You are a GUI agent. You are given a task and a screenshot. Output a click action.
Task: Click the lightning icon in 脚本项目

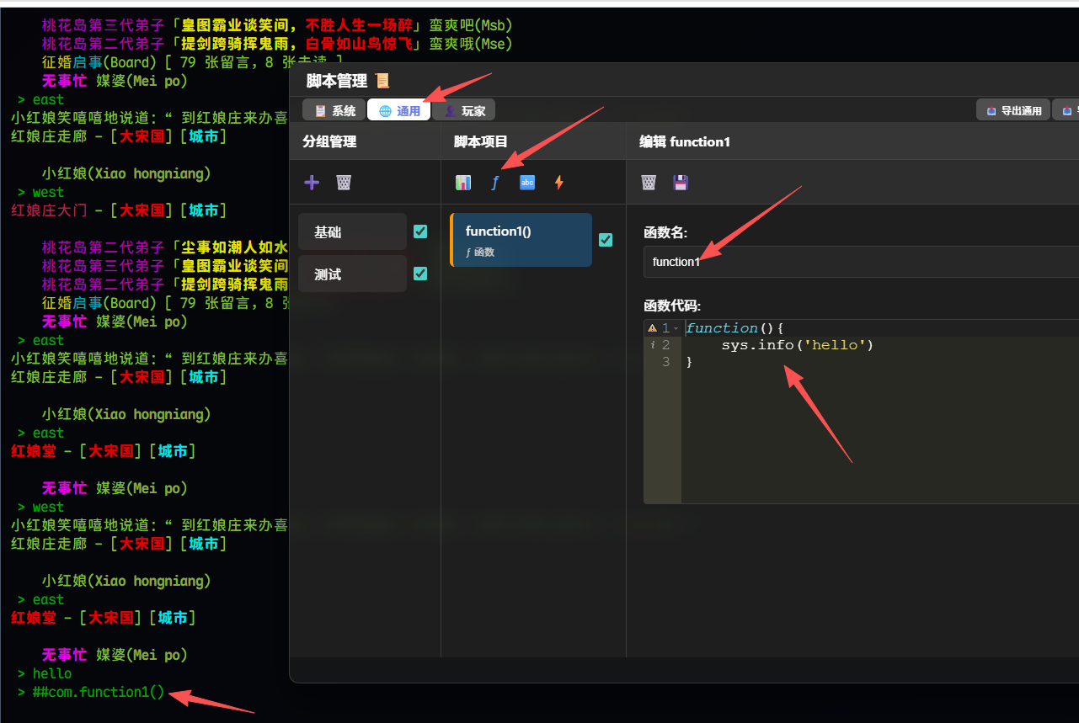point(558,182)
